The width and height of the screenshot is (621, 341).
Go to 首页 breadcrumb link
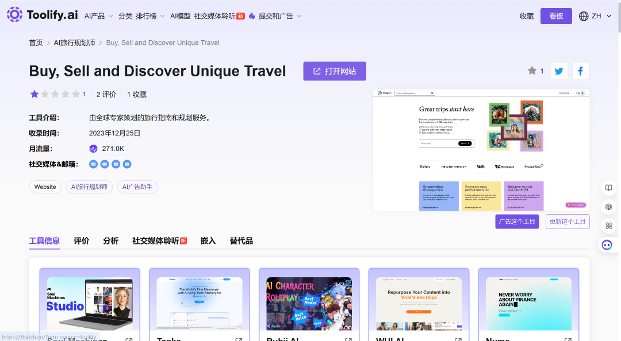pos(36,42)
